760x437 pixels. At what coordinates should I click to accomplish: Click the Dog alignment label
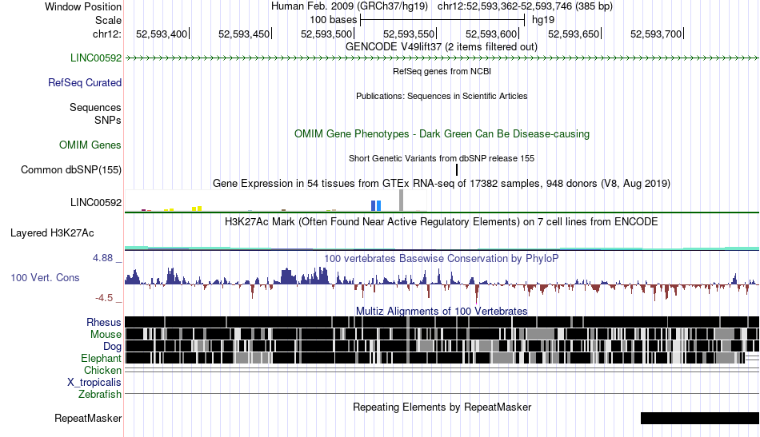(x=112, y=347)
